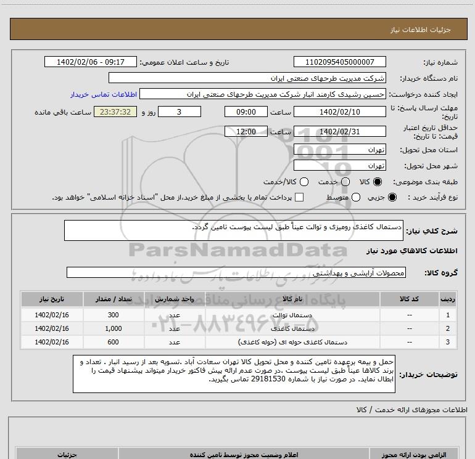Click the response deadline date 1402/02/10
The width and height of the screenshot is (475, 459).
tap(339, 112)
